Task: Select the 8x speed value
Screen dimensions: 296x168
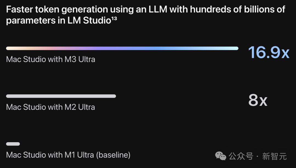Action: click(x=257, y=100)
